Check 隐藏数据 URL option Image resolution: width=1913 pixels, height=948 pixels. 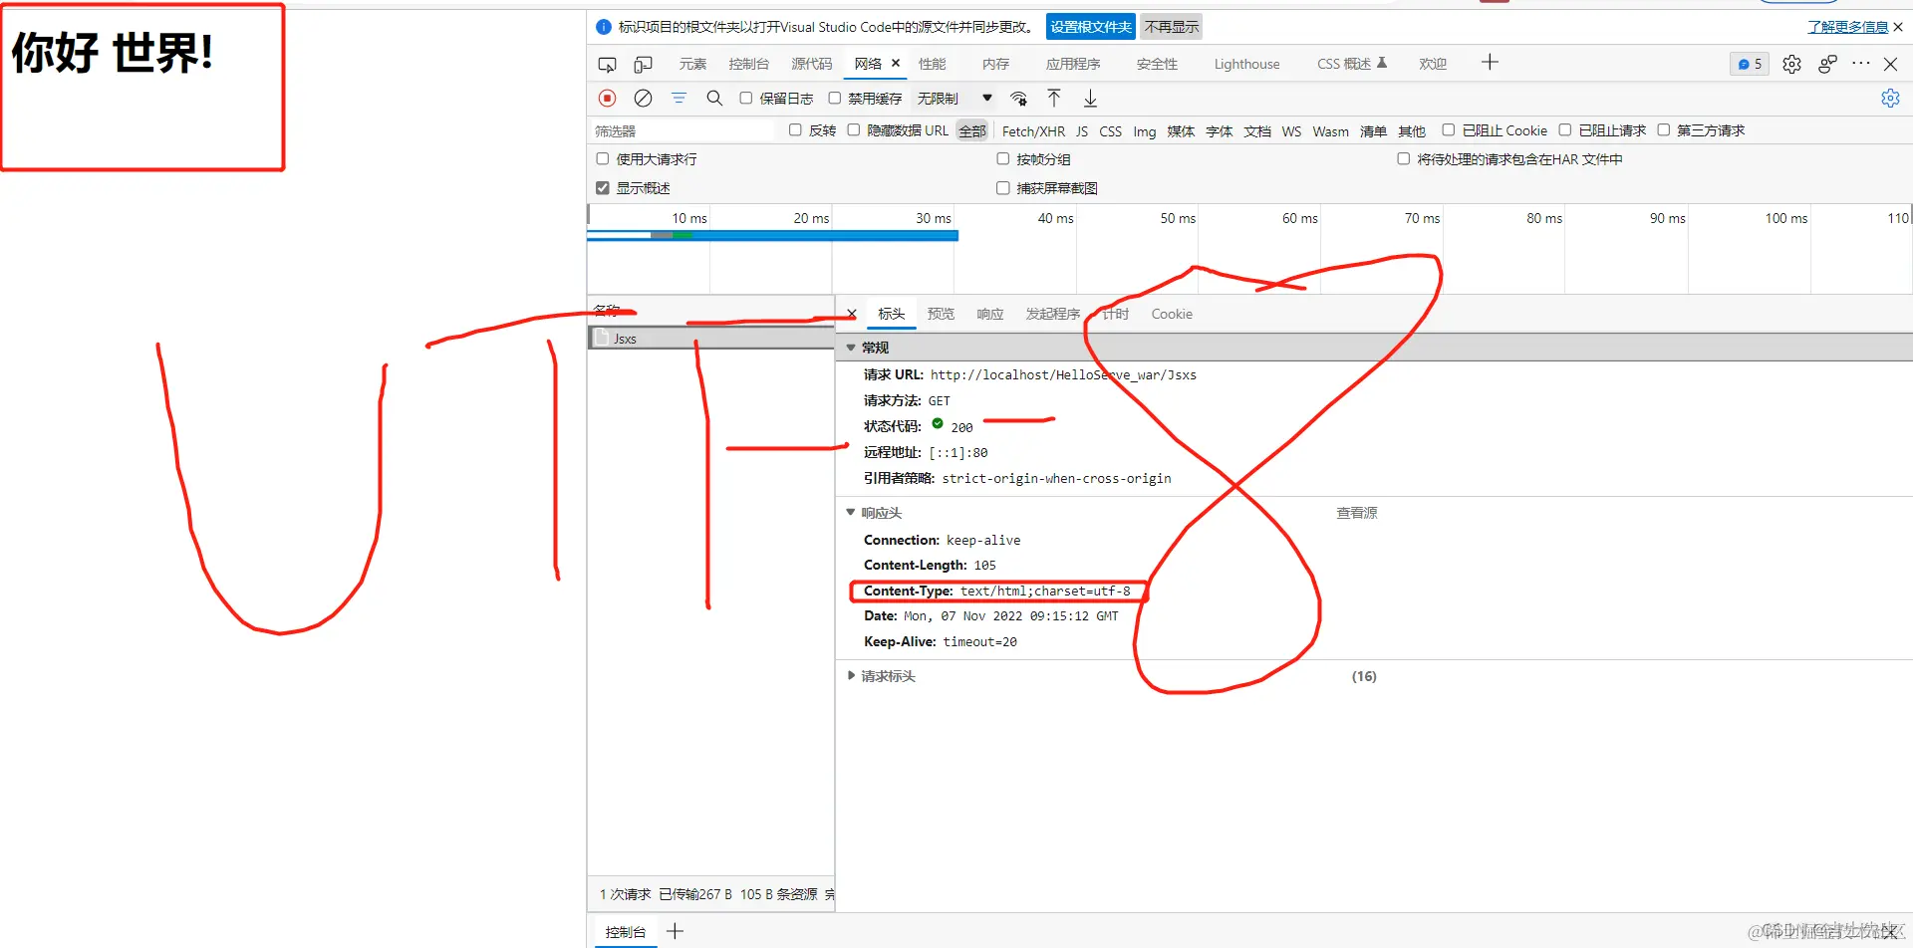tap(854, 130)
